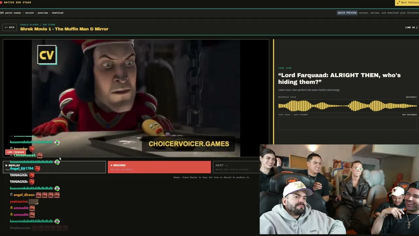The height and width of the screenshot is (236, 419).
Task: Go back using the Back button
Action: click(x=9, y=27)
